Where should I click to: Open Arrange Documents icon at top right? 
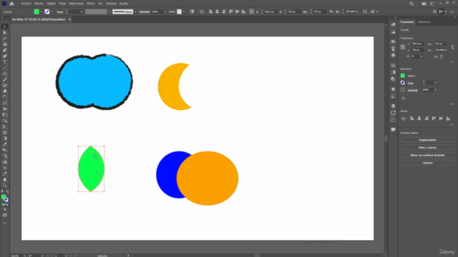424,4
